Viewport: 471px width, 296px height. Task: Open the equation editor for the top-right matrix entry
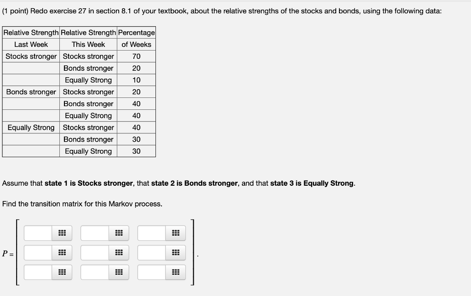(175, 233)
